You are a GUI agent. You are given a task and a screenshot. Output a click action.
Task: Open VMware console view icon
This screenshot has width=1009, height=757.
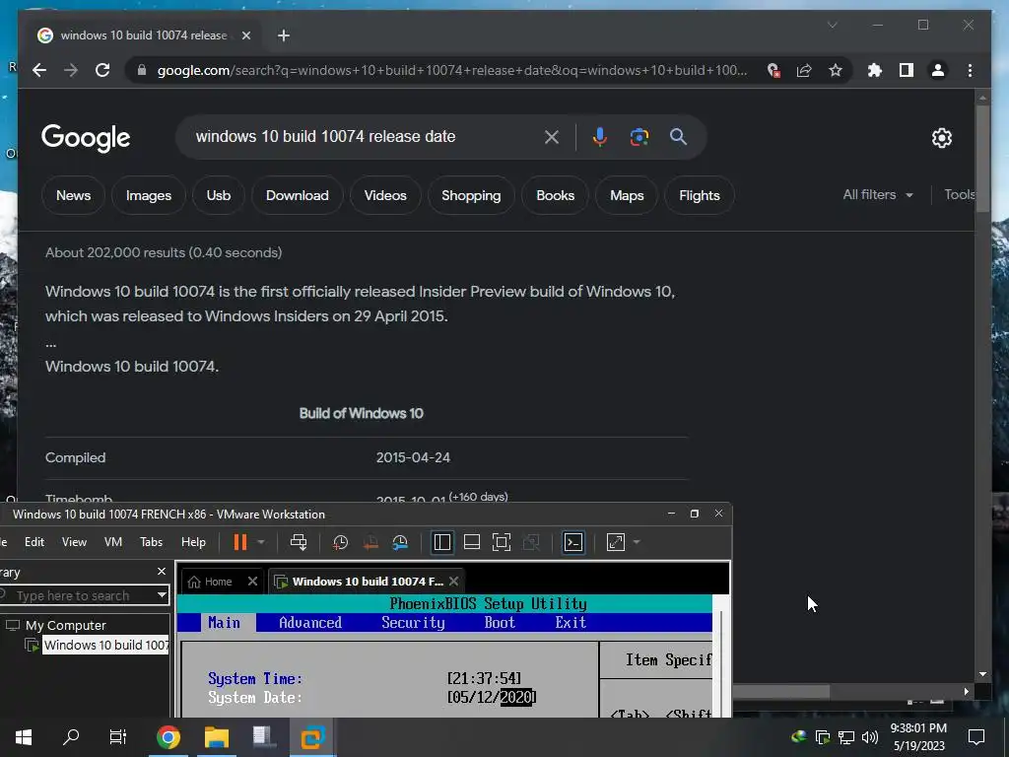[x=573, y=542]
